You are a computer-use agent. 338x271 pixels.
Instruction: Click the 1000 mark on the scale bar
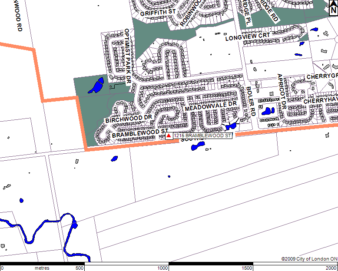(x=162, y=268)
